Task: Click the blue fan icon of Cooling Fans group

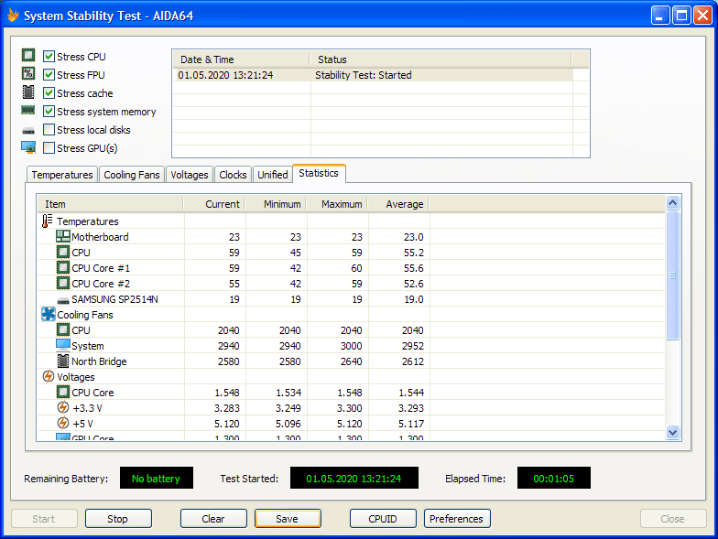Action: pyautogui.click(x=48, y=314)
